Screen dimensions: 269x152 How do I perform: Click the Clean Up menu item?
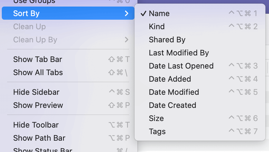coord(29,27)
